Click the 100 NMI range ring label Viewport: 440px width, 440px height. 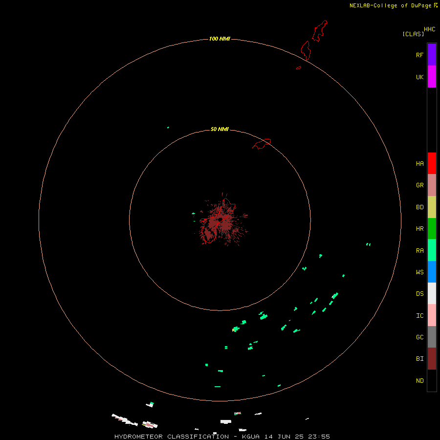tap(220, 39)
